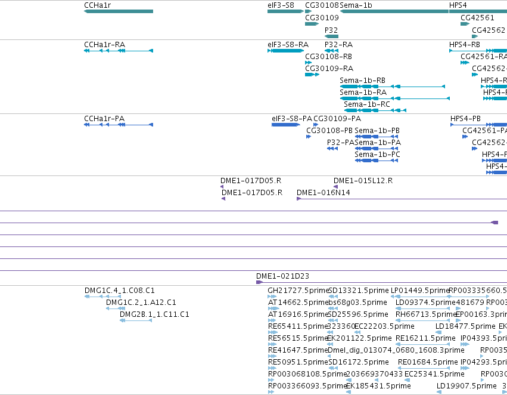Click the DME1-015L12.R clone label
The image size is (507, 395).
[x=363, y=181]
